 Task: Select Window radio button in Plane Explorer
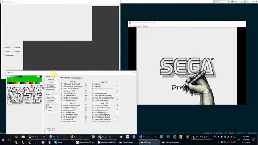coord(4,52)
